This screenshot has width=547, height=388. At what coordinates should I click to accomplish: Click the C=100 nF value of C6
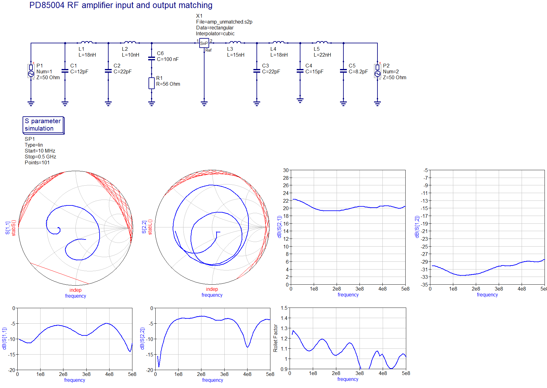click(x=168, y=59)
